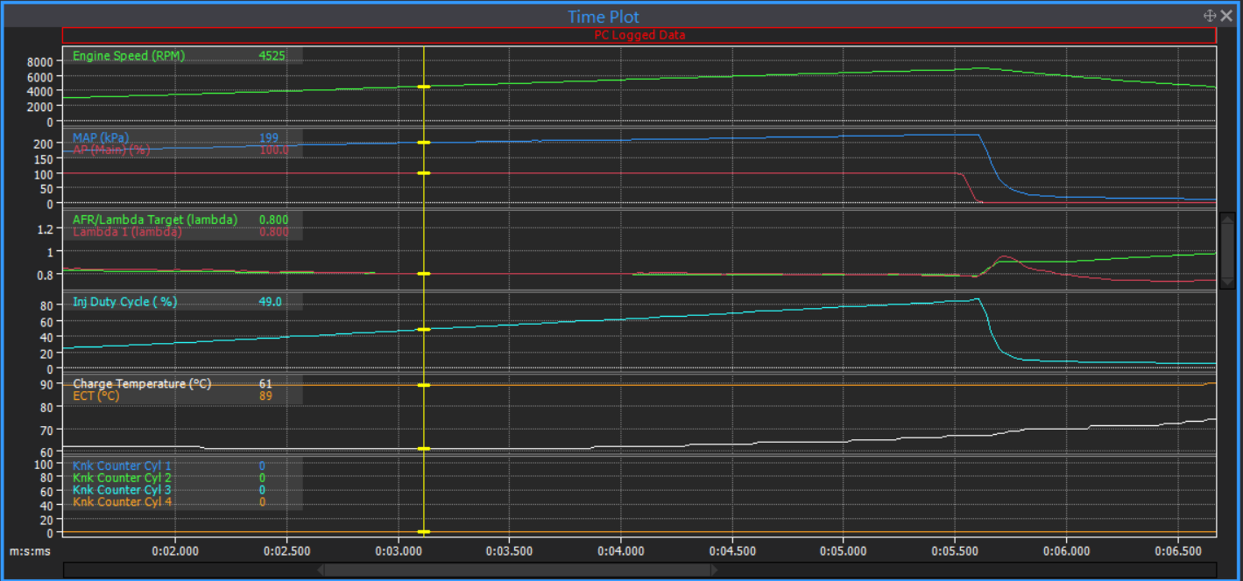Click the cursor marker on the charge temperature trace
This screenshot has height=581, width=1243.
pyautogui.click(x=424, y=449)
